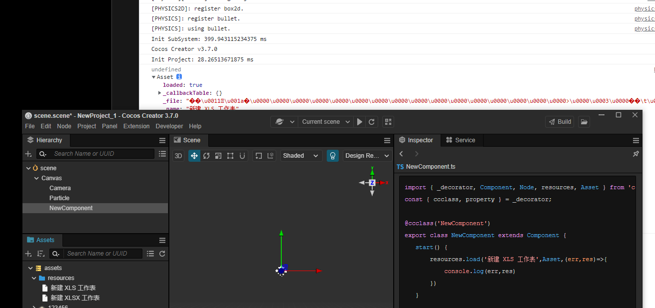Play the current scene preview
655x308 pixels.
click(x=360, y=122)
